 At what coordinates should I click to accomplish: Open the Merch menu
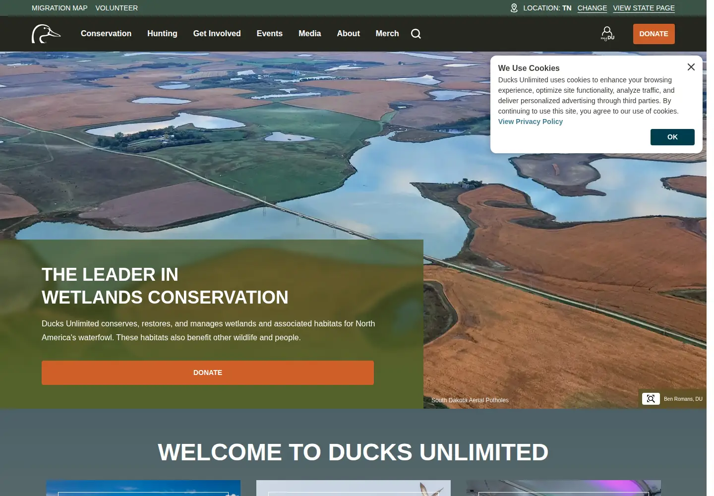pyautogui.click(x=387, y=34)
